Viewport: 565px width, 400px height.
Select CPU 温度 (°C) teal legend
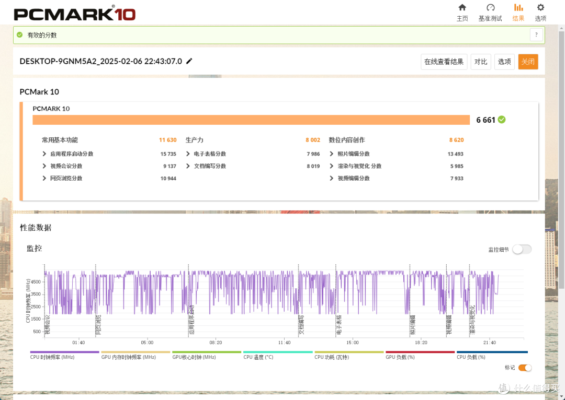pos(278,355)
